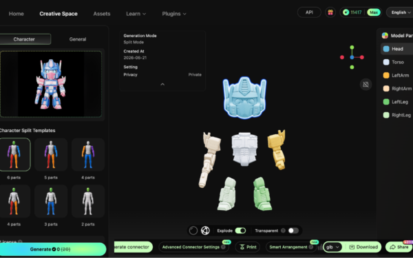Click the Torso part color swatch
The width and height of the screenshot is (413, 258).
coord(386,62)
